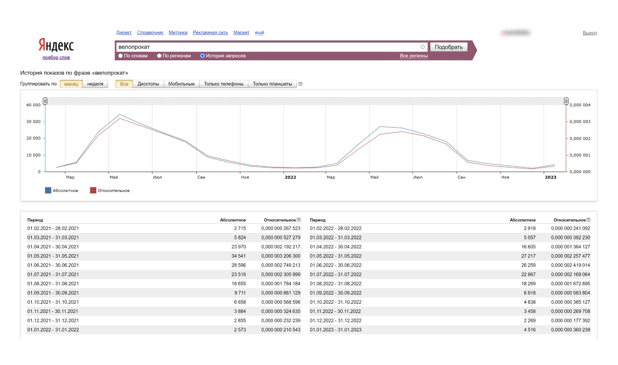
Task: Click the relative value 0,000 003 206 300
Action: click(x=281, y=256)
